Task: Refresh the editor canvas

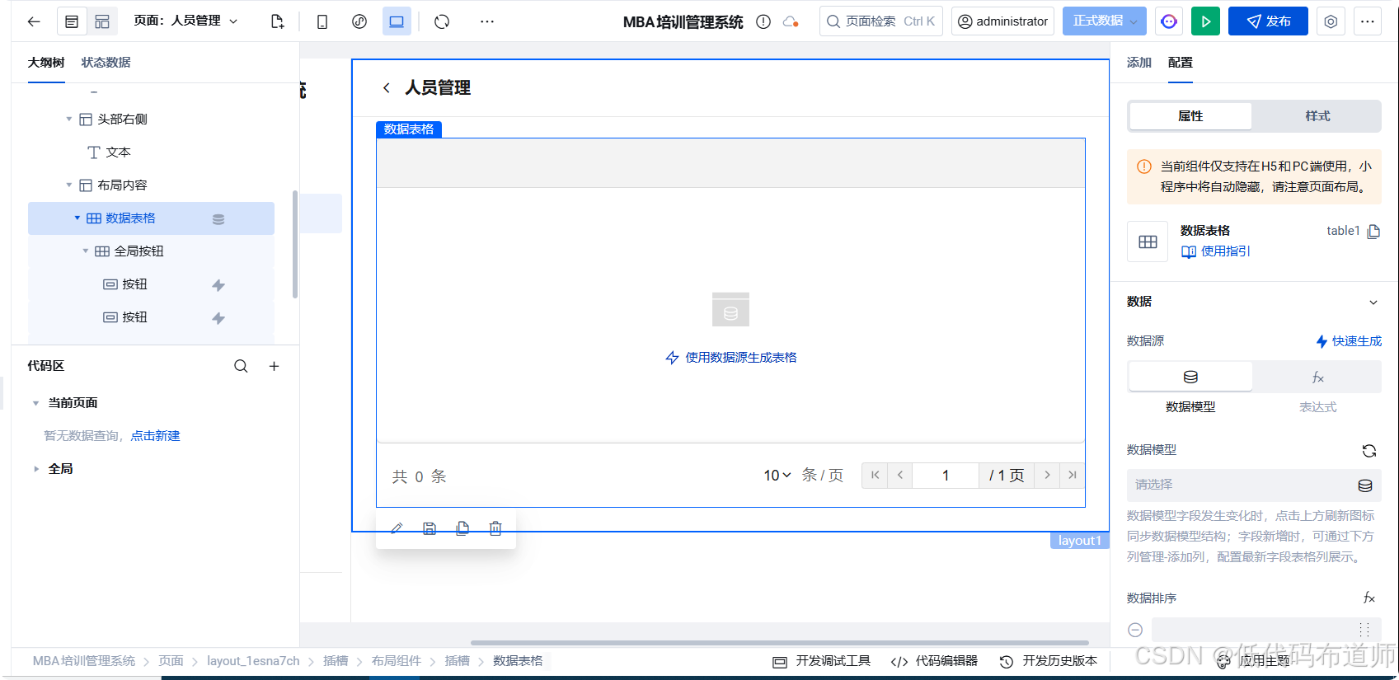Action: (x=442, y=21)
